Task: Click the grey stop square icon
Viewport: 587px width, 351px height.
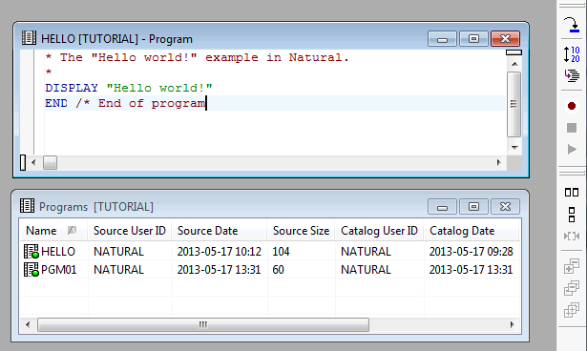Action: 572,128
